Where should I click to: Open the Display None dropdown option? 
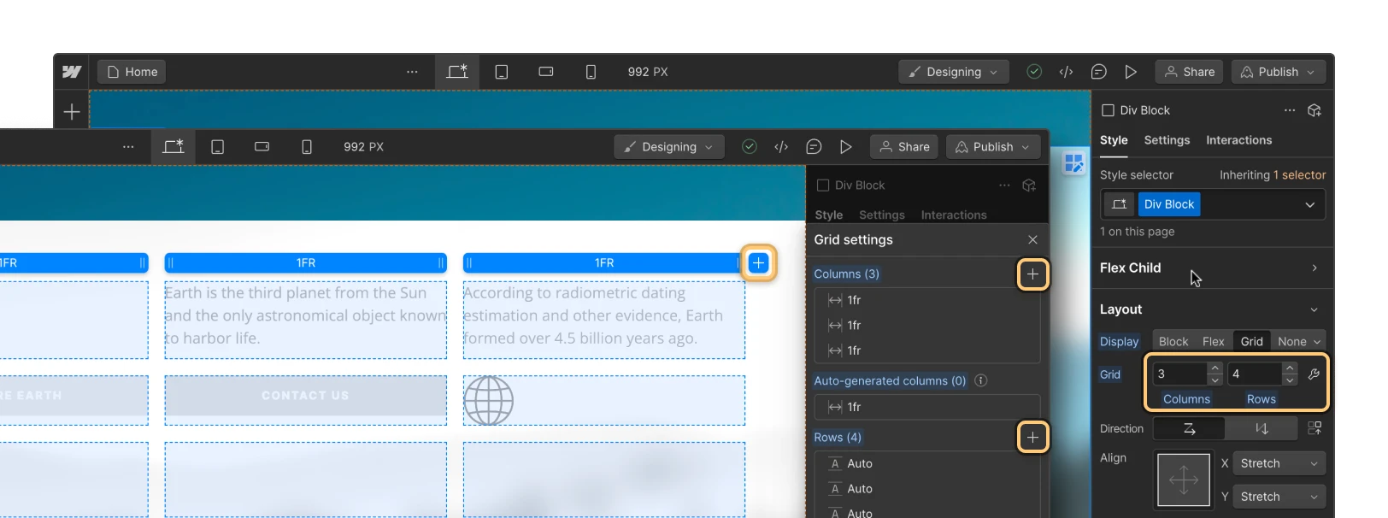(1298, 341)
